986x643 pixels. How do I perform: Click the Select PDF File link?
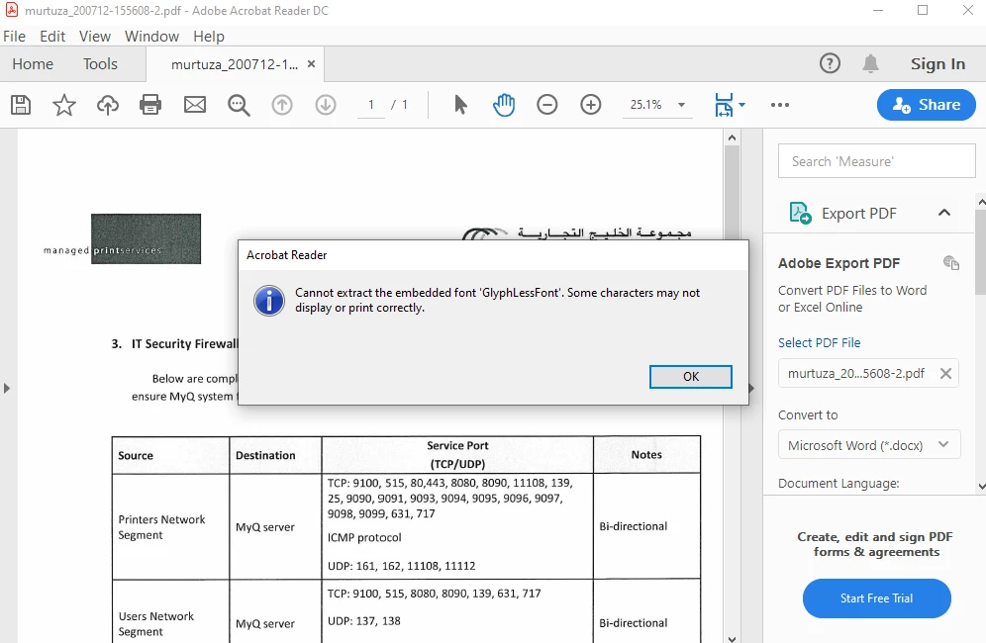click(x=819, y=342)
